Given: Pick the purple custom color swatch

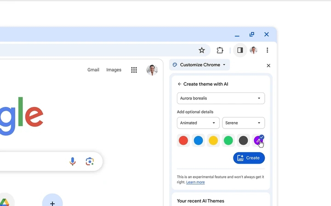Looking at the screenshot, I should click(258, 141).
